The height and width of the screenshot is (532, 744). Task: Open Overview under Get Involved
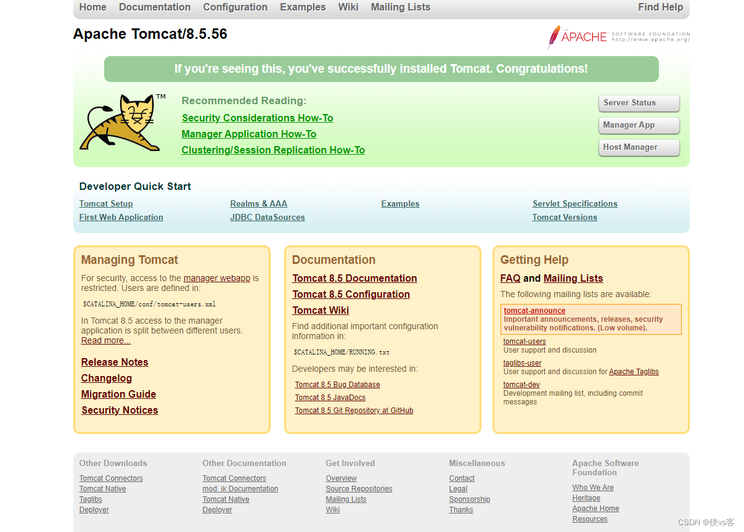point(341,478)
